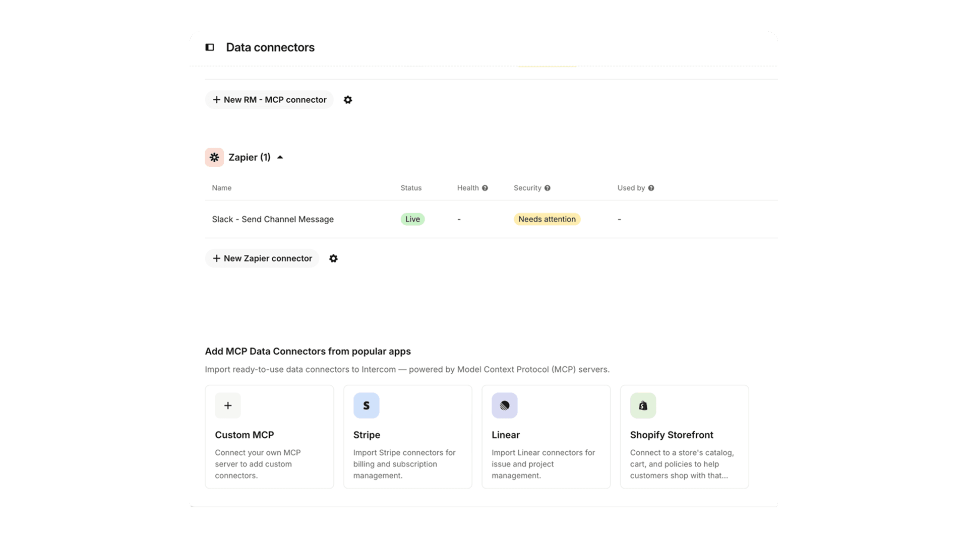Click the Linear logo icon
The image size is (968, 544).
505,405
